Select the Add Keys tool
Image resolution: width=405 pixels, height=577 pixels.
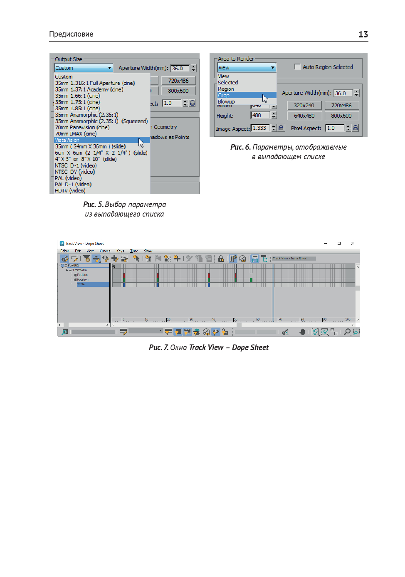(x=115, y=259)
